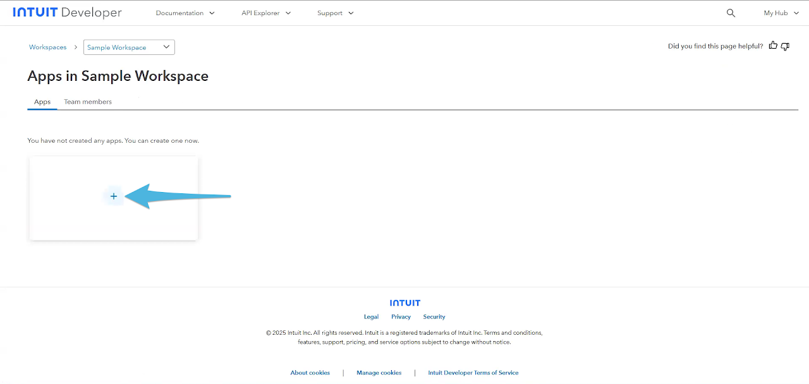
Task: Open the Sample Workspace selector
Action: (x=129, y=47)
